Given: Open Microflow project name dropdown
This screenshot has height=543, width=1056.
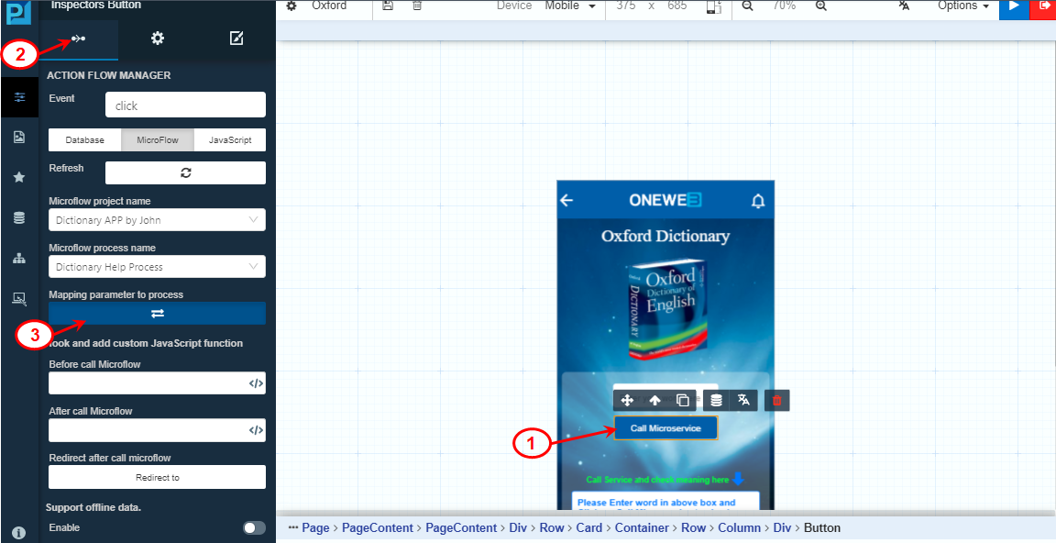Looking at the screenshot, I should 157,219.
